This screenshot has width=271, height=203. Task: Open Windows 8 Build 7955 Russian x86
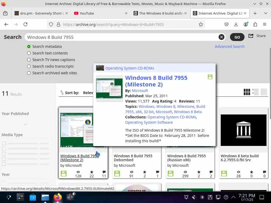(187, 158)
